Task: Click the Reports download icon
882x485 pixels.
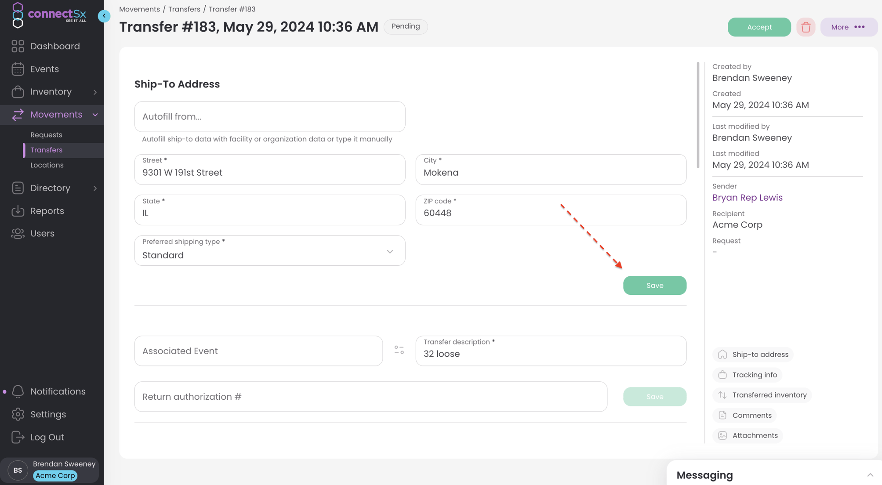Action: click(x=18, y=211)
